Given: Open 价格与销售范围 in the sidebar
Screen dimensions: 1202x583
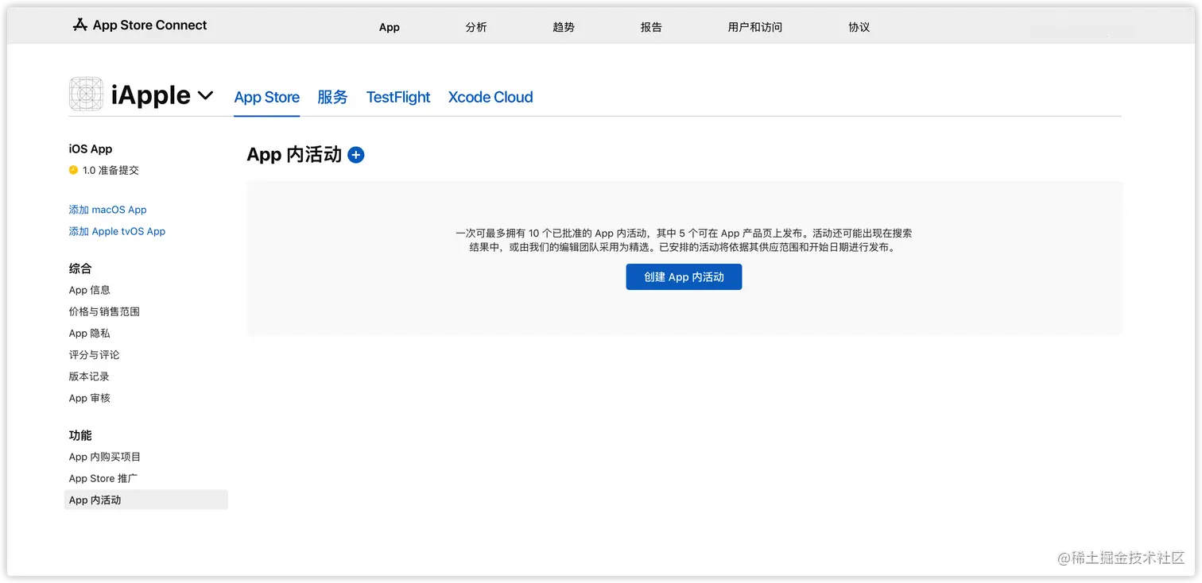Looking at the screenshot, I should coord(104,311).
